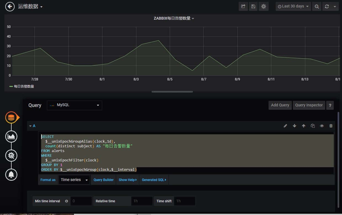Toggle the 每日告警数量 legend series
This screenshot has height=215, width=342.
[24, 86]
